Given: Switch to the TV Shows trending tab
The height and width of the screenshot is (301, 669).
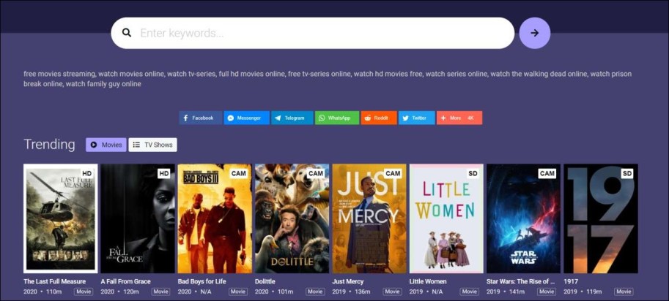Looking at the screenshot, I should (x=152, y=145).
